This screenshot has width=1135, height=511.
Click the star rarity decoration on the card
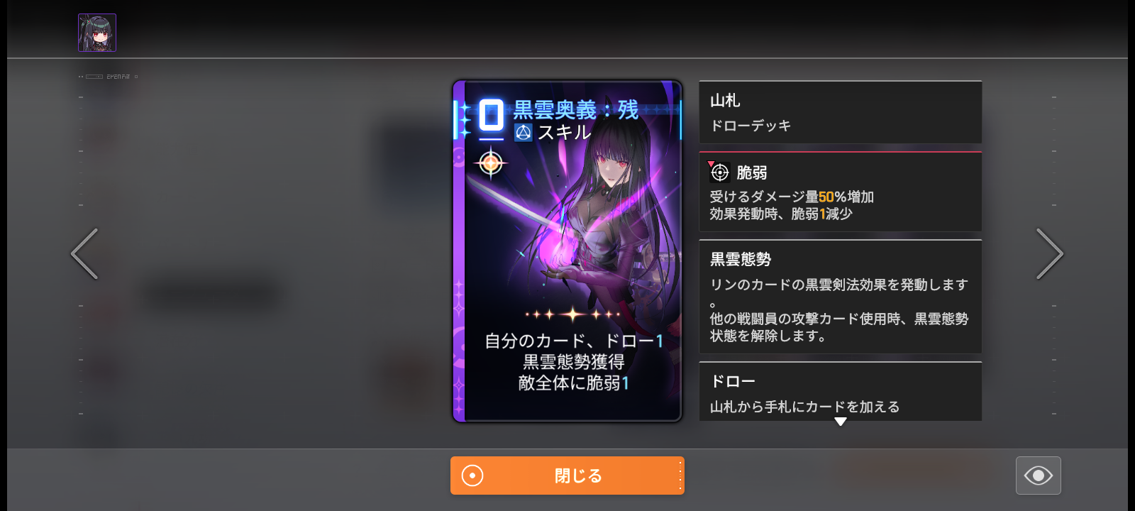572,314
